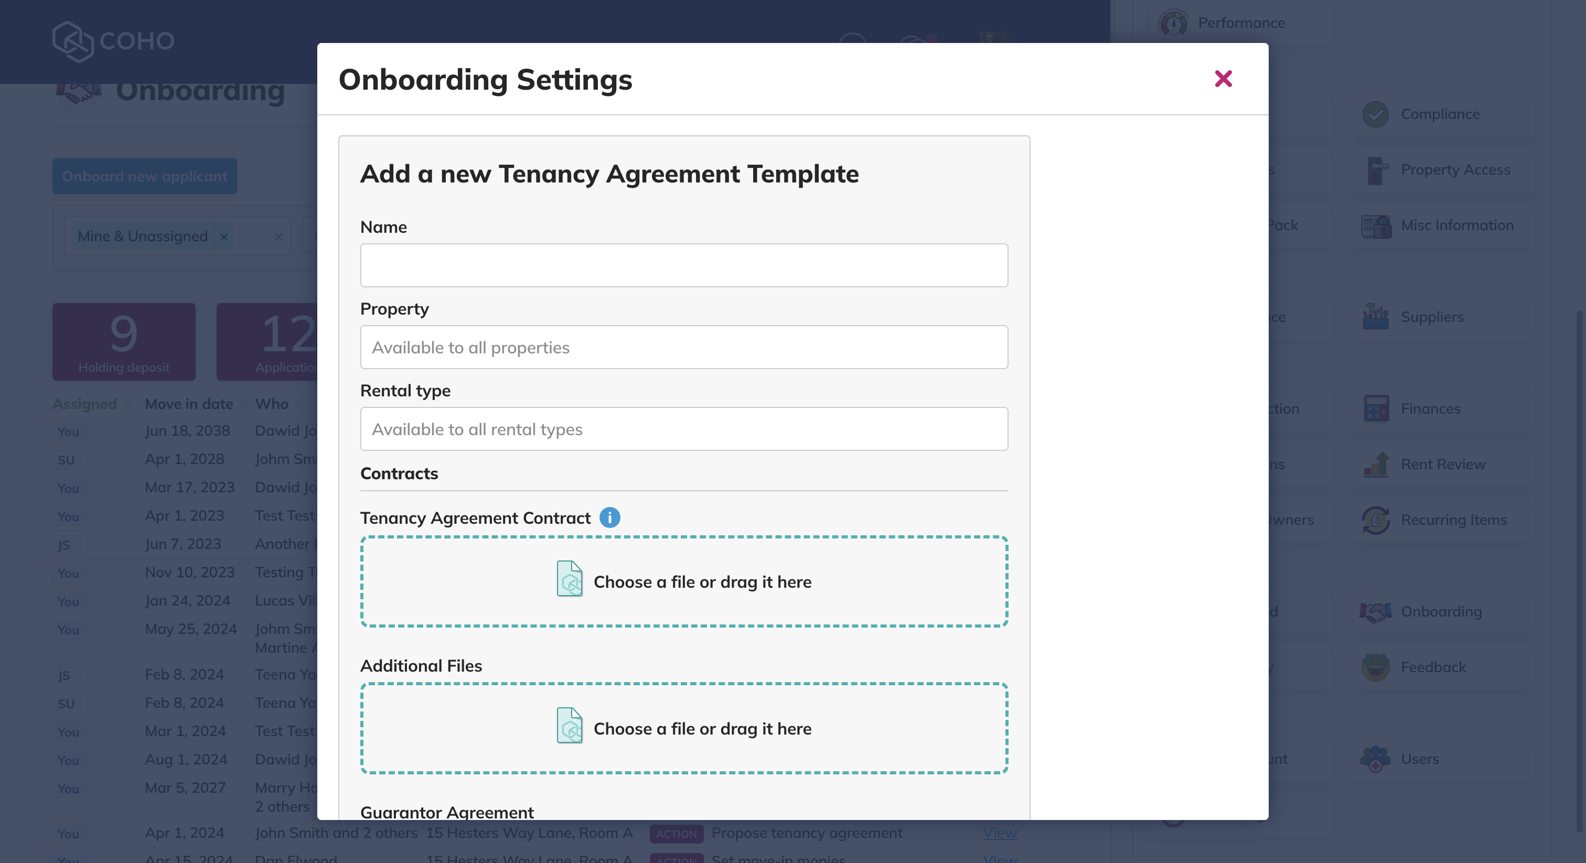
Task: Open Finances menu item
Action: pyautogui.click(x=1444, y=409)
